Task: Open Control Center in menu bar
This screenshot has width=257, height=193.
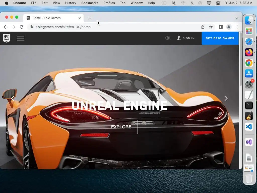Action: pos(218,3)
